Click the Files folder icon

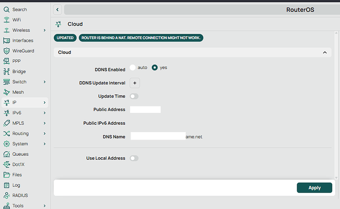point(6,175)
